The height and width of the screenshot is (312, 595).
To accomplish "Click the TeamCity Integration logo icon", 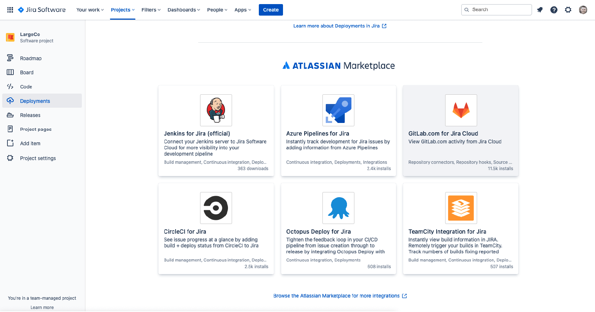I will (461, 208).
